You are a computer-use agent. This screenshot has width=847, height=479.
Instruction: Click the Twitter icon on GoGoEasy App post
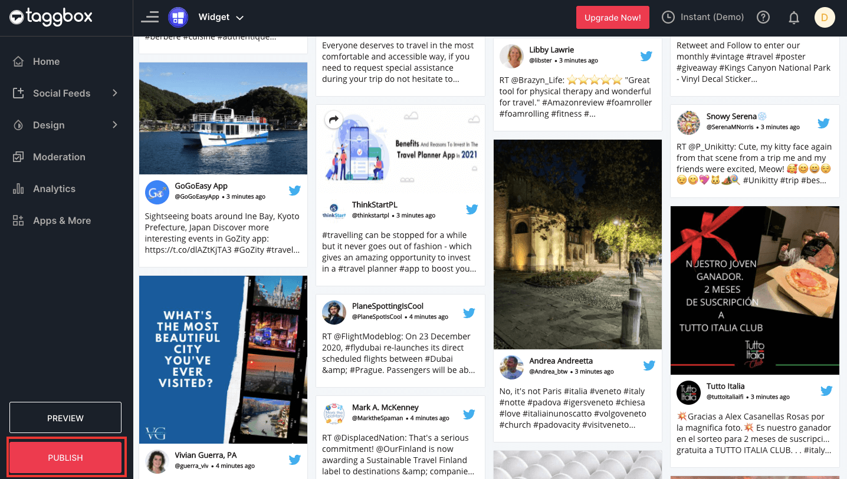[295, 190]
